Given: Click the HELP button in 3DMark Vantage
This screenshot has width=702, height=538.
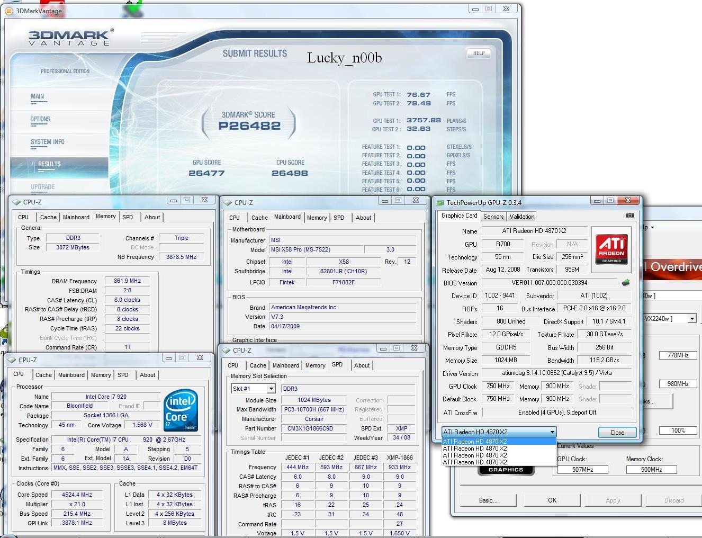Looking at the screenshot, I should (x=479, y=53).
